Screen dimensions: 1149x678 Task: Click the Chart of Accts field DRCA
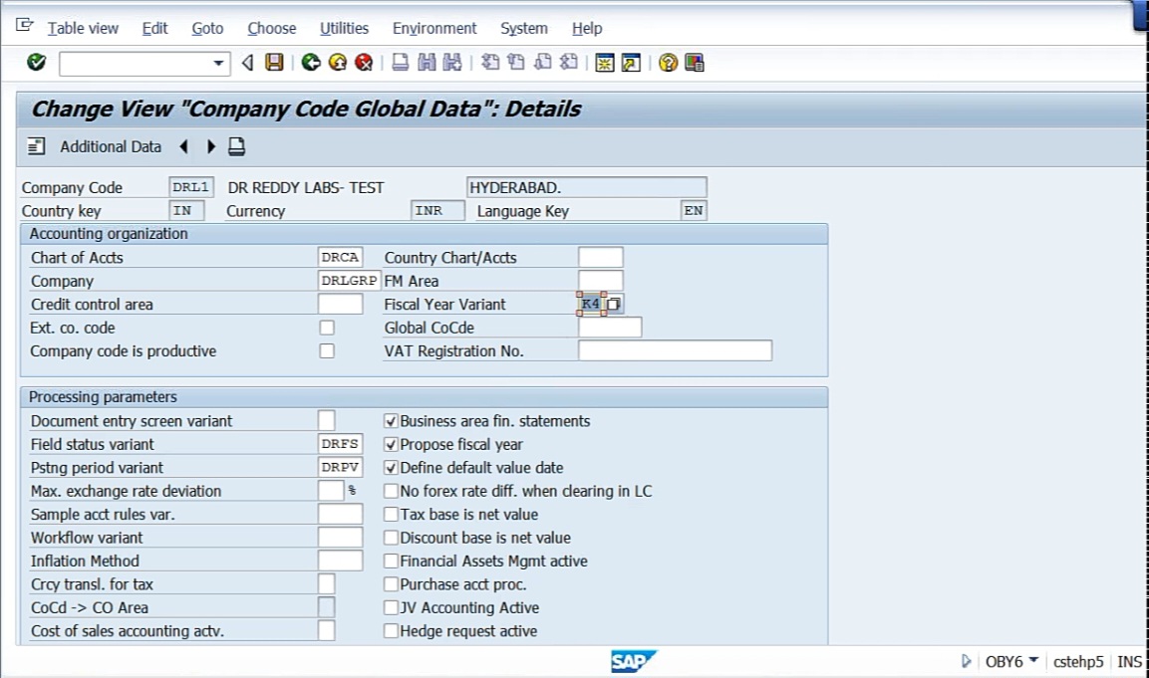341,257
